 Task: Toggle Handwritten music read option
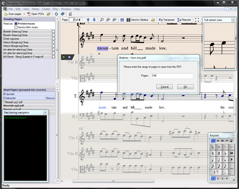pyautogui.click(x=16, y=27)
